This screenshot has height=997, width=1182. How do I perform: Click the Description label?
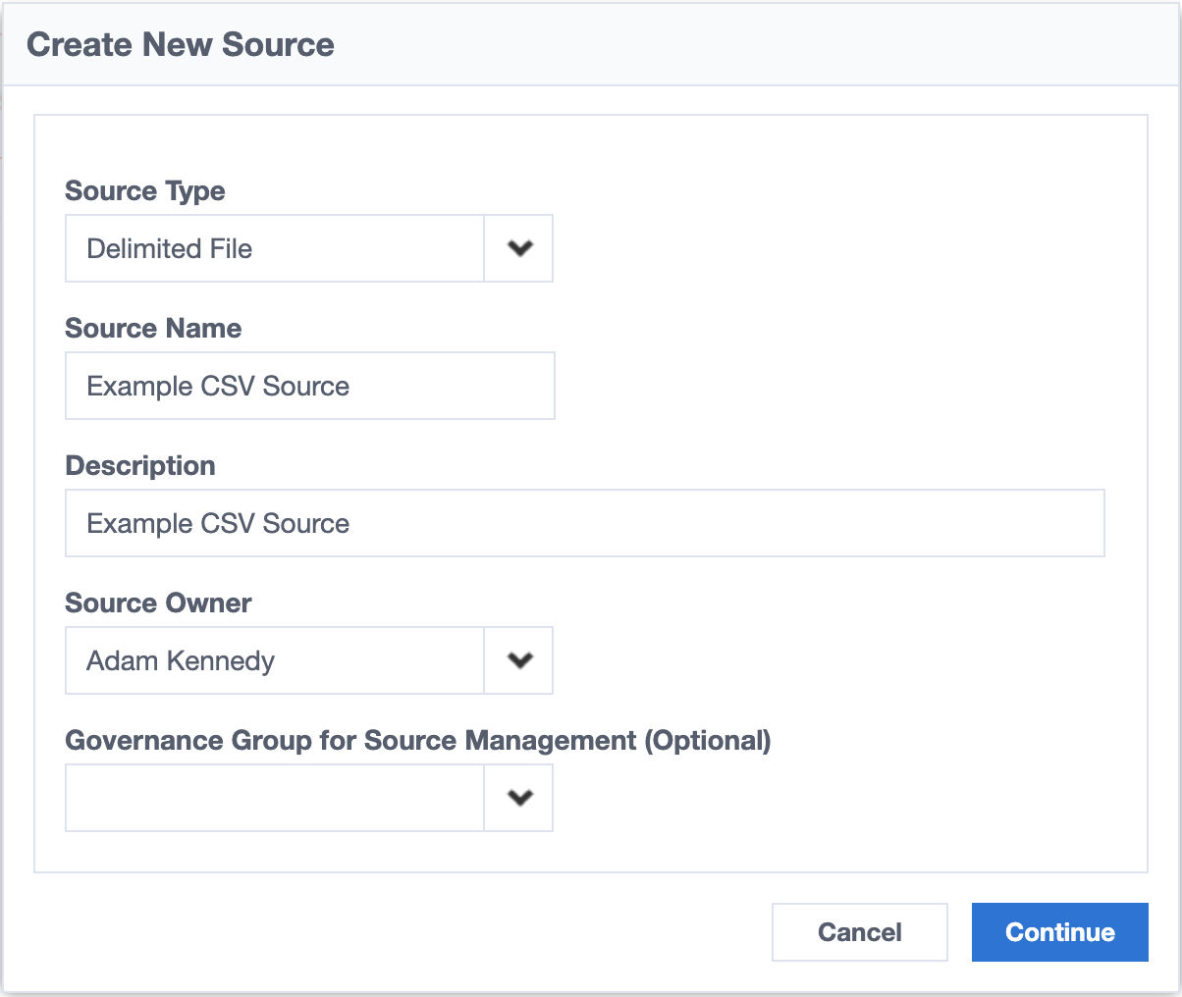140,466
